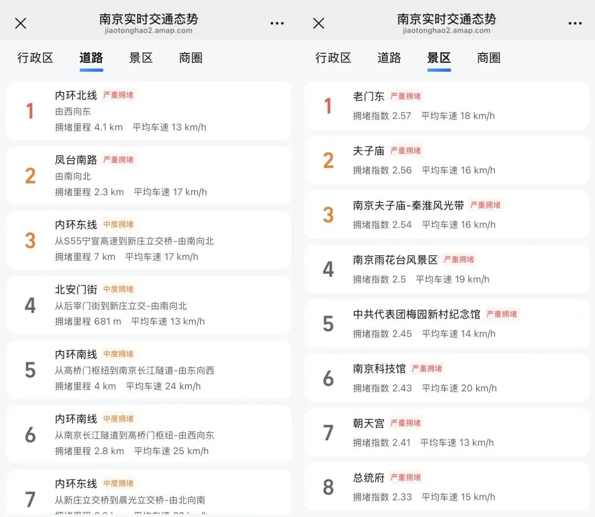Screen dimensions: 595x517
Task: Select 商圈 tab in left panel
Action: click(191, 58)
